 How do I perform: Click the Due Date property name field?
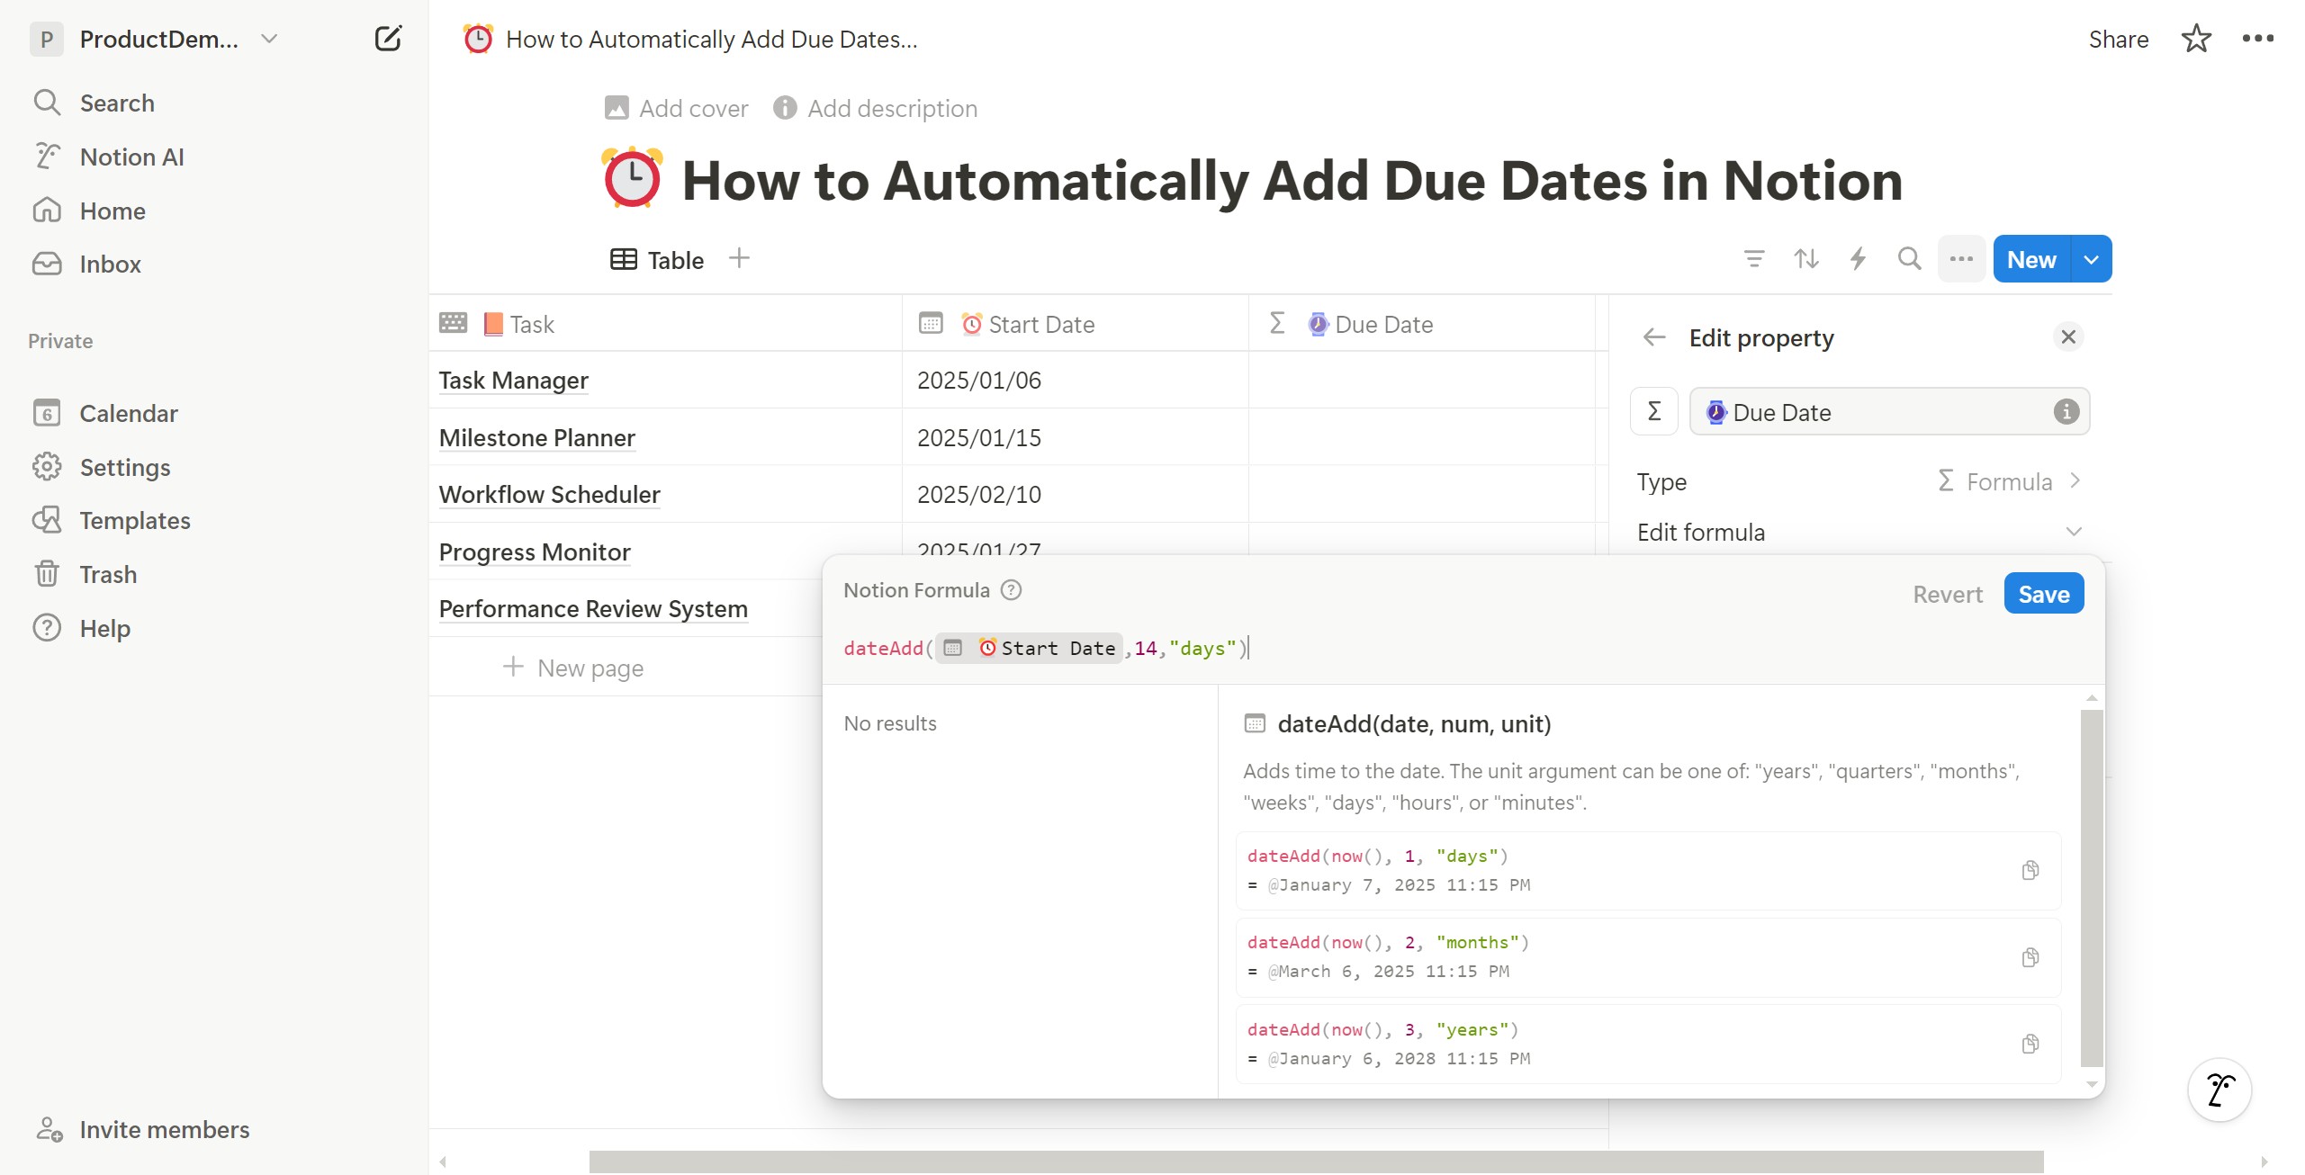(x=1889, y=411)
